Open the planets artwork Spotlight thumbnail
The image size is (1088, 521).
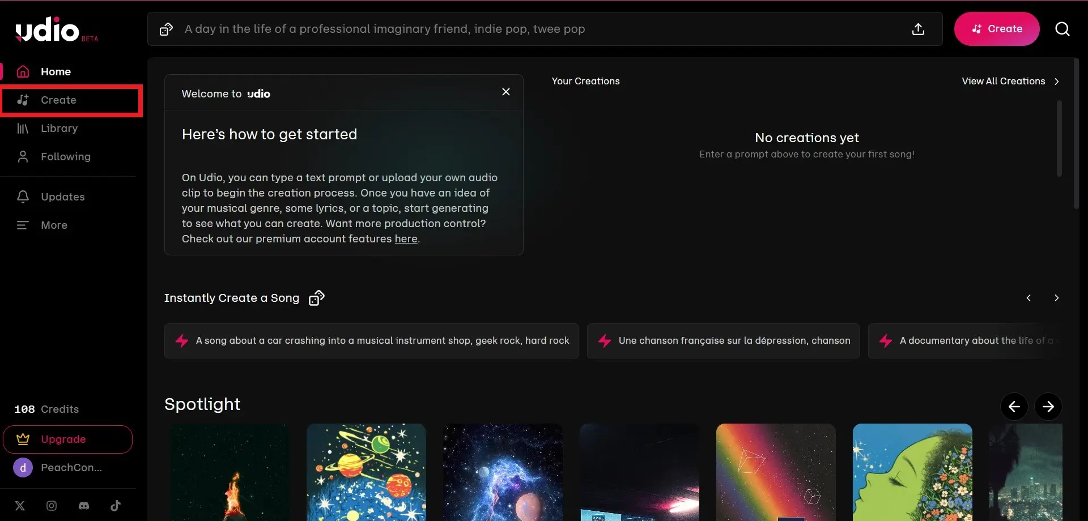(366, 472)
